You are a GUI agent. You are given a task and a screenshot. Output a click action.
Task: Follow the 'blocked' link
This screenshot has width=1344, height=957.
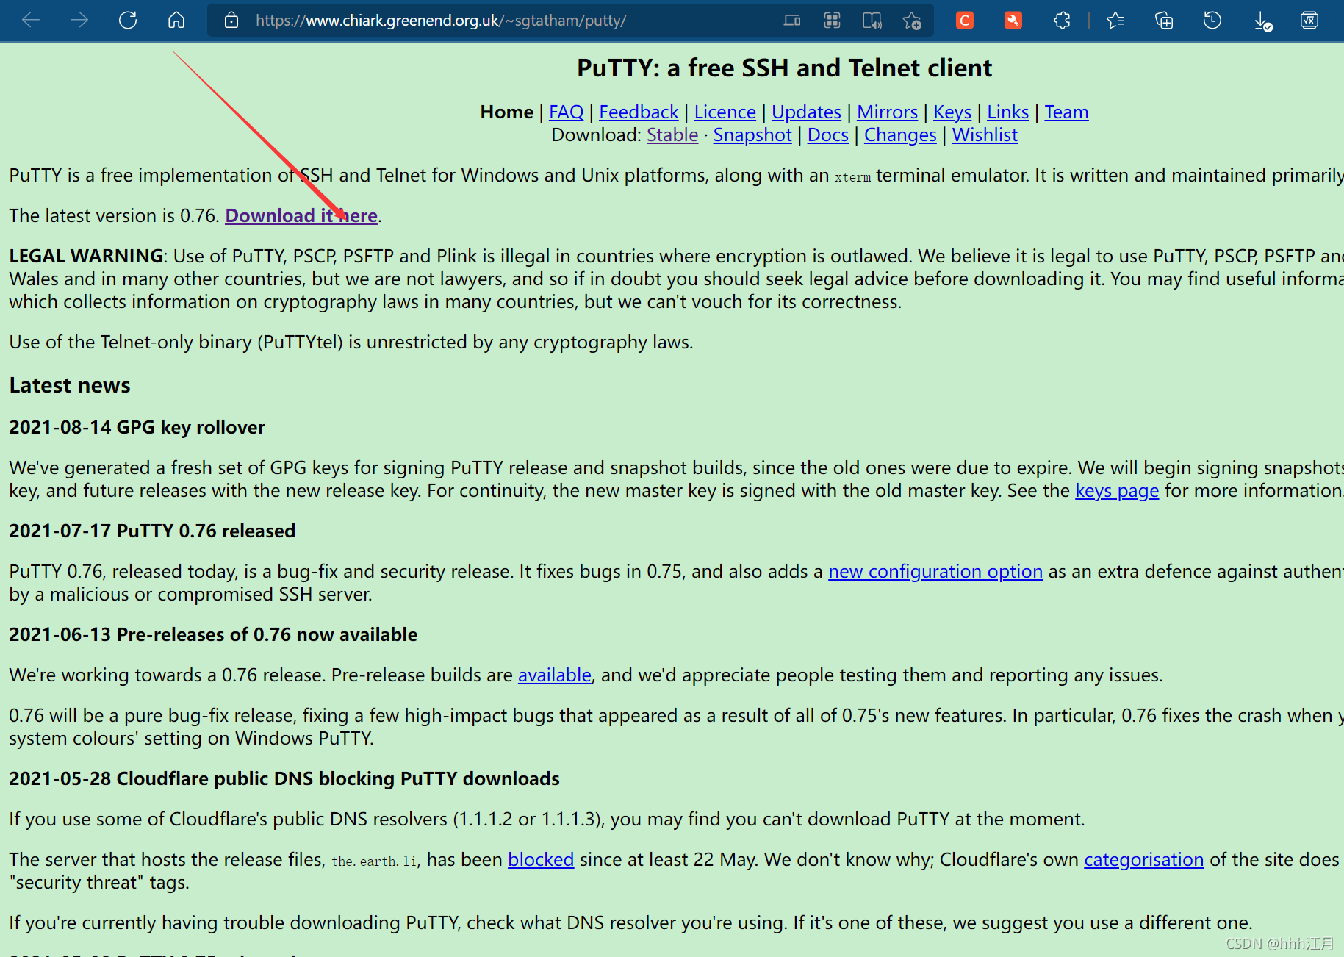pyautogui.click(x=541, y=860)
